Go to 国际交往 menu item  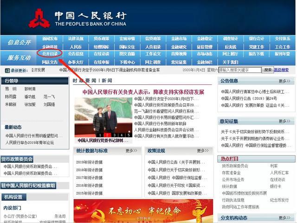click(x=127, y=47)
